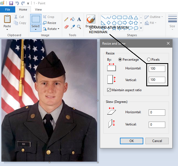Select the Triangle shape
The width and height of the screenshot is (178, 166).
click(x=136, y=17)
